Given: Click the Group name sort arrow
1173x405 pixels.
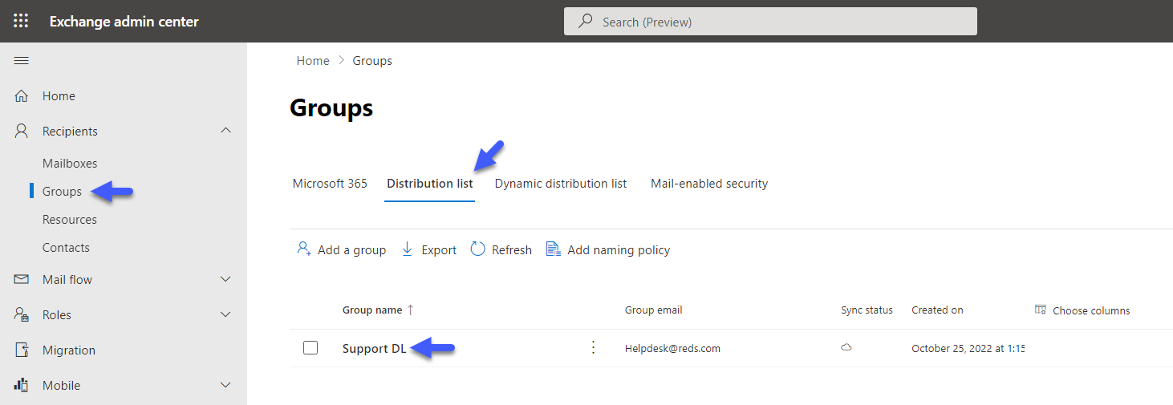Looking at the screenshot, I should pos(411,310).
